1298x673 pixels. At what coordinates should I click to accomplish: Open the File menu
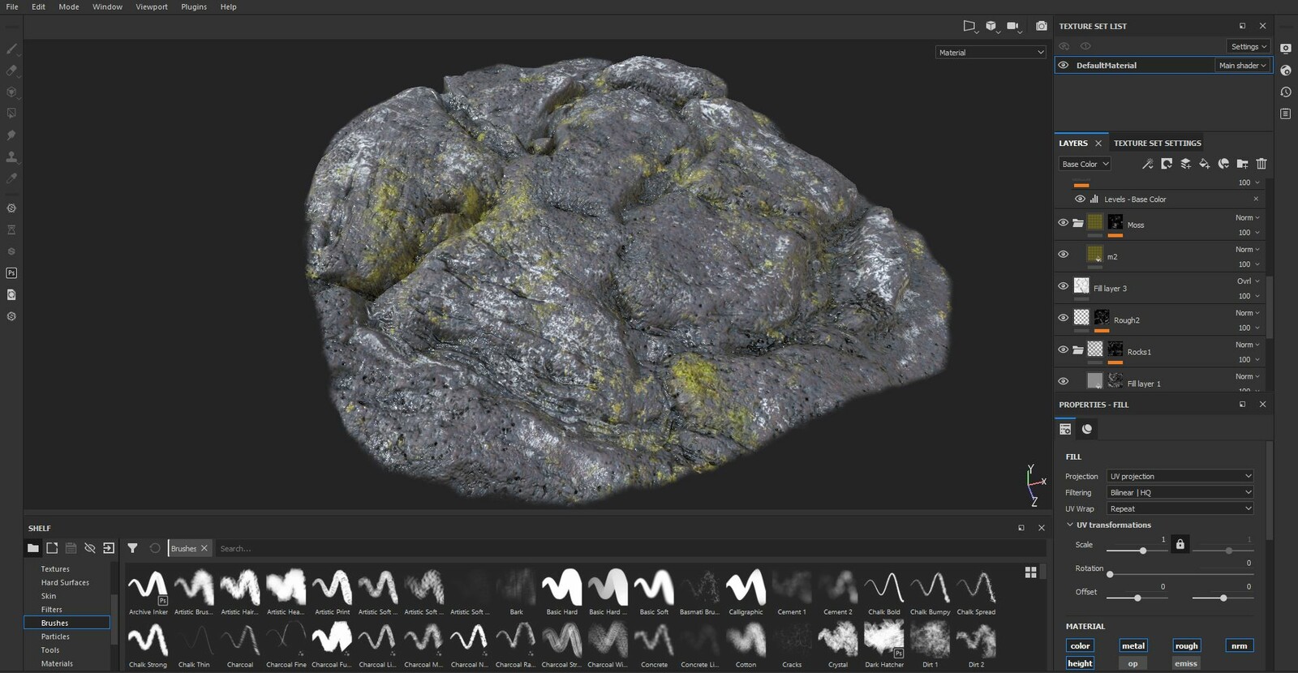[12, 6]
